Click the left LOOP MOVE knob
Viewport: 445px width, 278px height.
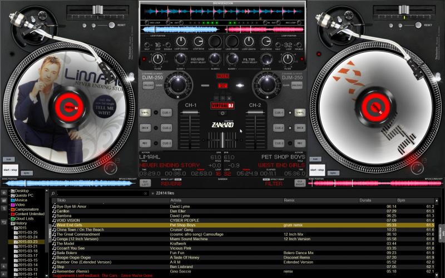point(198,42)
